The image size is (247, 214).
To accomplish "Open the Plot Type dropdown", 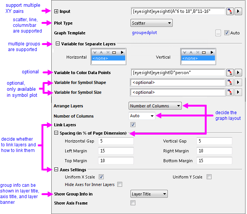I will (x=151, y=23).
